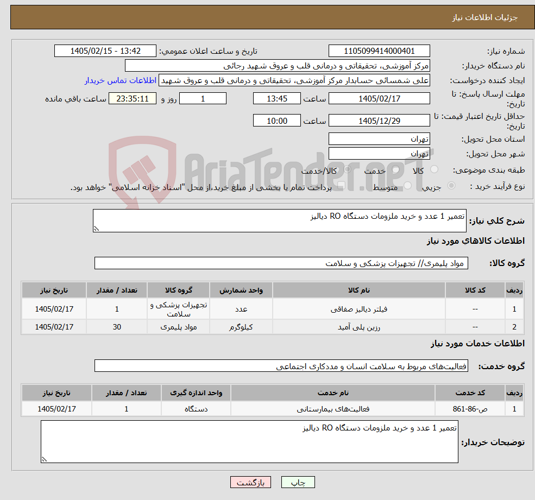Click the response deadline date 1405/02/17 field
Image resolution: width=535 pixels, height=500 pixels.
tap(379, 99)
